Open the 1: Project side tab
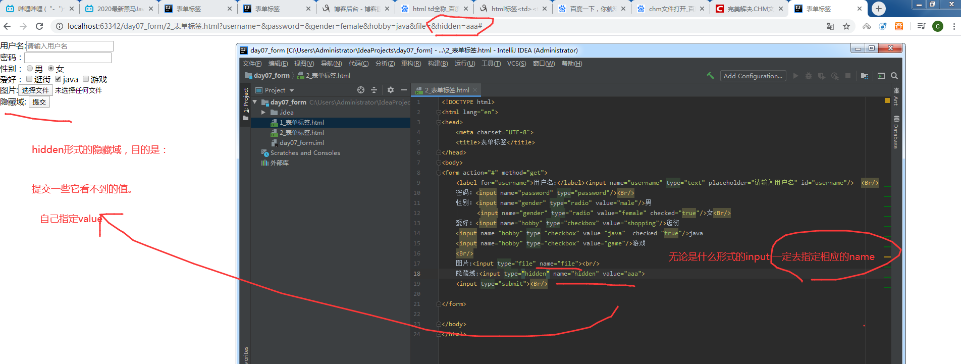 (x=246, y=104)
